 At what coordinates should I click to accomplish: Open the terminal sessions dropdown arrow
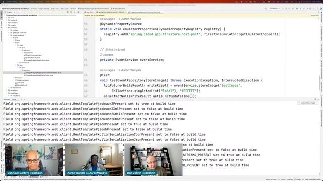click(25, 99)
